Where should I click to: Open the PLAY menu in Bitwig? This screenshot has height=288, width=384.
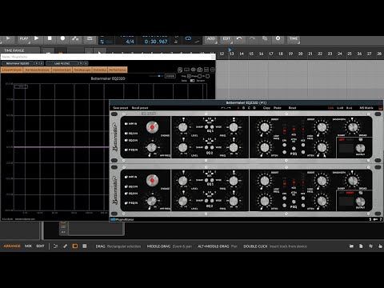(24, 39)
